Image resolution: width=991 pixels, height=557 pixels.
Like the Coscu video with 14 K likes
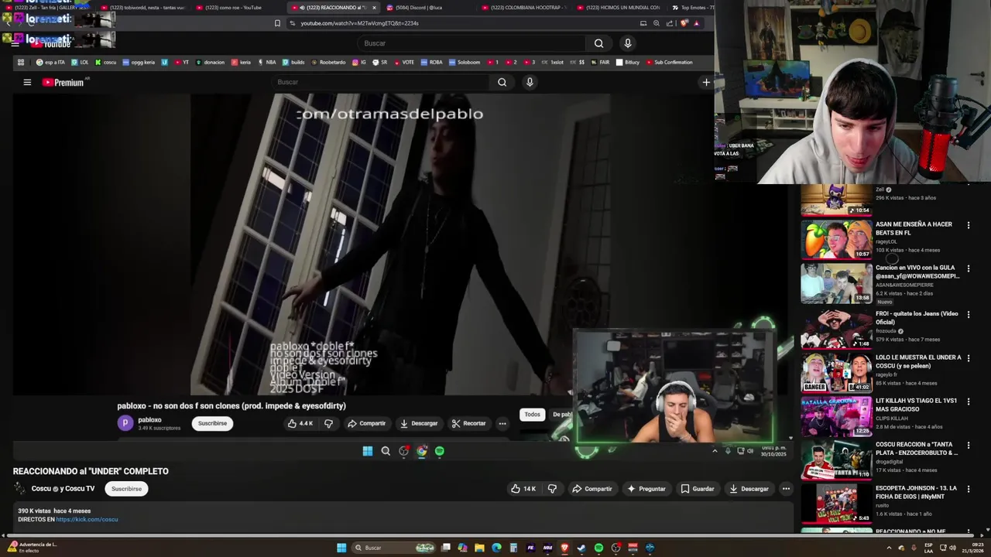[523, 489]
